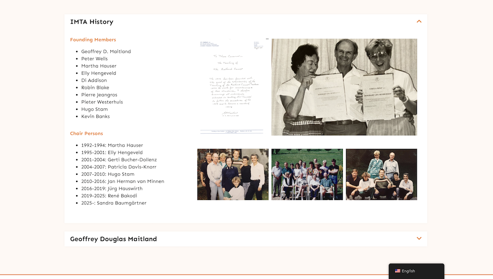Open the English language selector

click(416, 271)
